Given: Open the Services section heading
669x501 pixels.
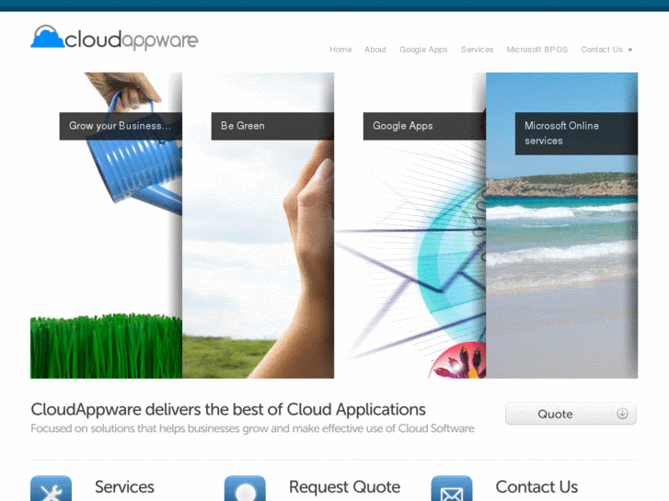Looking at the screenshot, I should (124, 487).
